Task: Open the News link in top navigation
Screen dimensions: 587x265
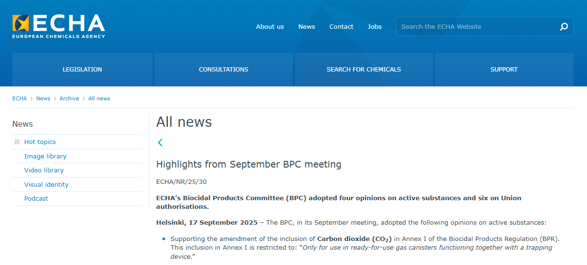Action: [x=306, y=27]
